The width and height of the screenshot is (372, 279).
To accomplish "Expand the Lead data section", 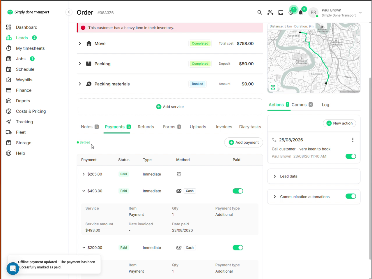I will 274,176.
